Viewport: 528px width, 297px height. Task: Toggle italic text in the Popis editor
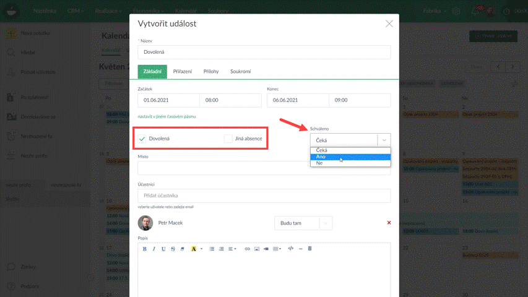tap(154, 249)
